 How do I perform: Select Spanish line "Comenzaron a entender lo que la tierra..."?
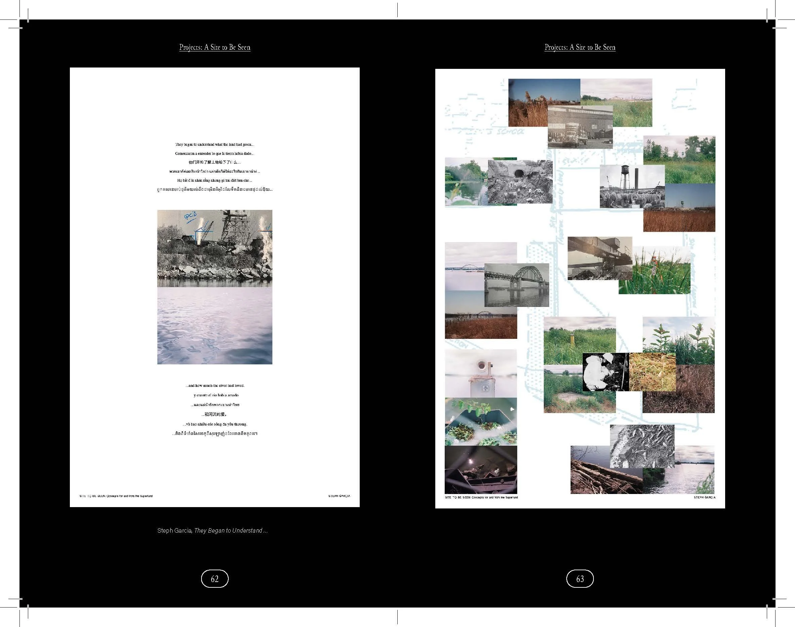[x=214, y=153]
